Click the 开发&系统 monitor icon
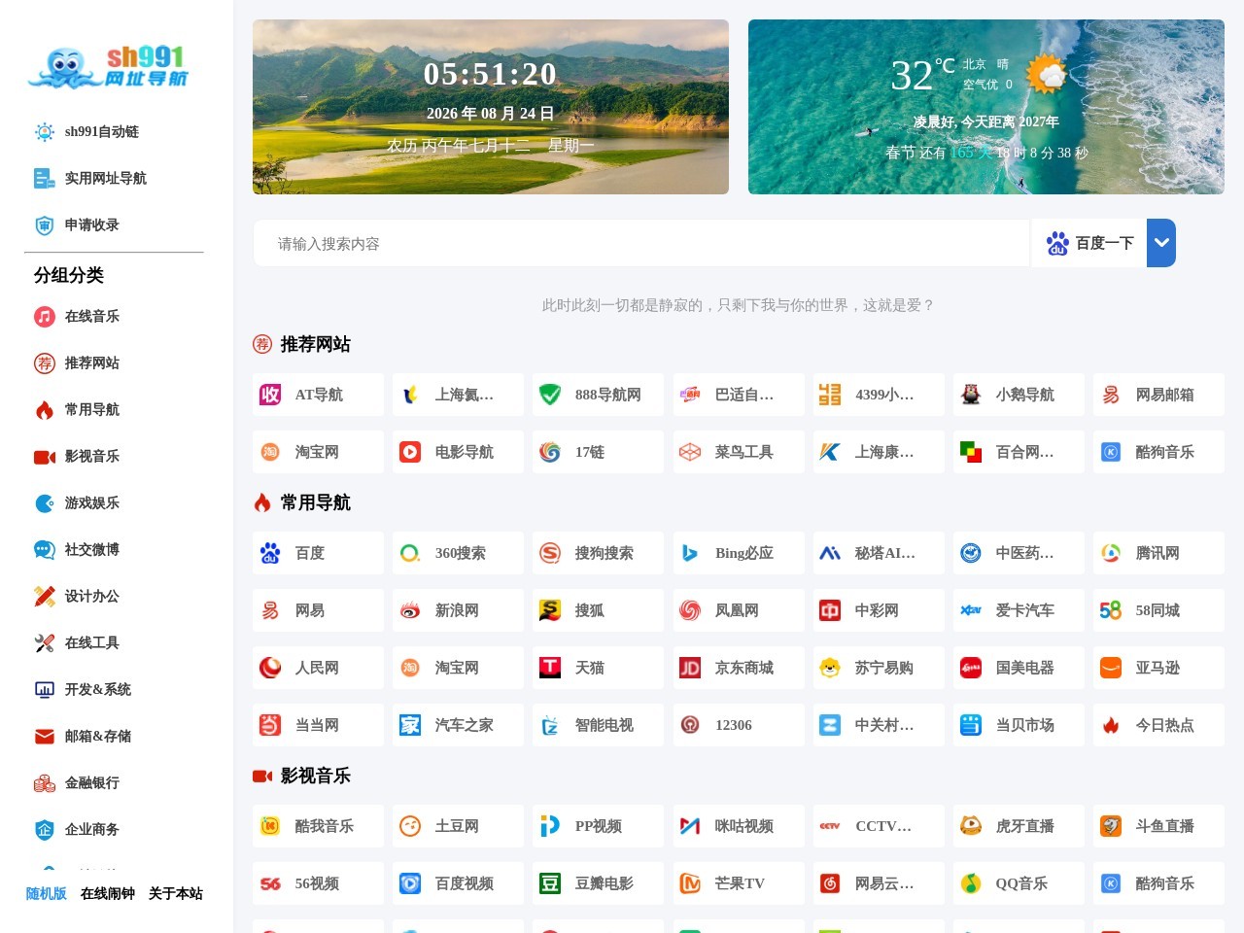The image size is (1244, 933). [45, 690]
